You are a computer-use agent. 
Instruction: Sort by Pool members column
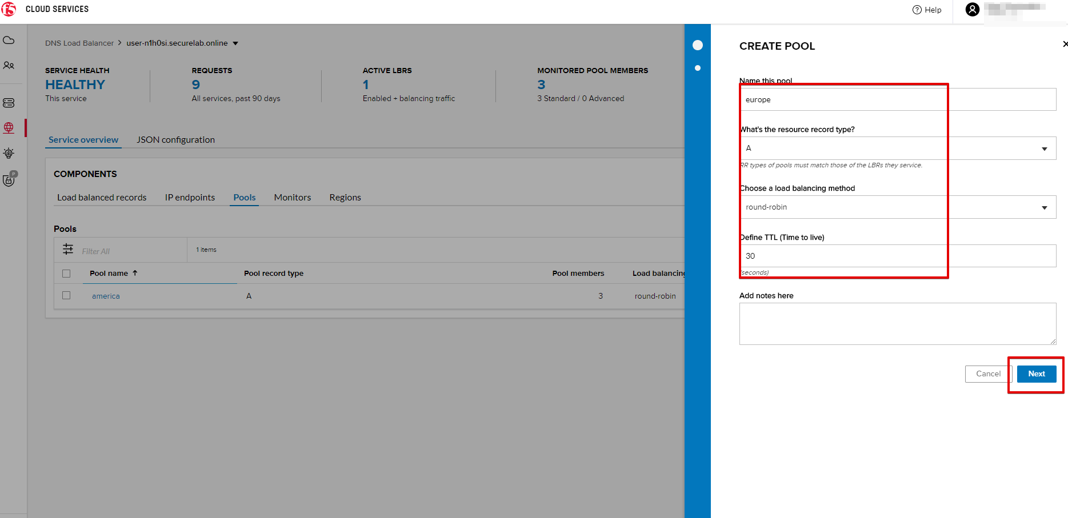tap(578, 274)
